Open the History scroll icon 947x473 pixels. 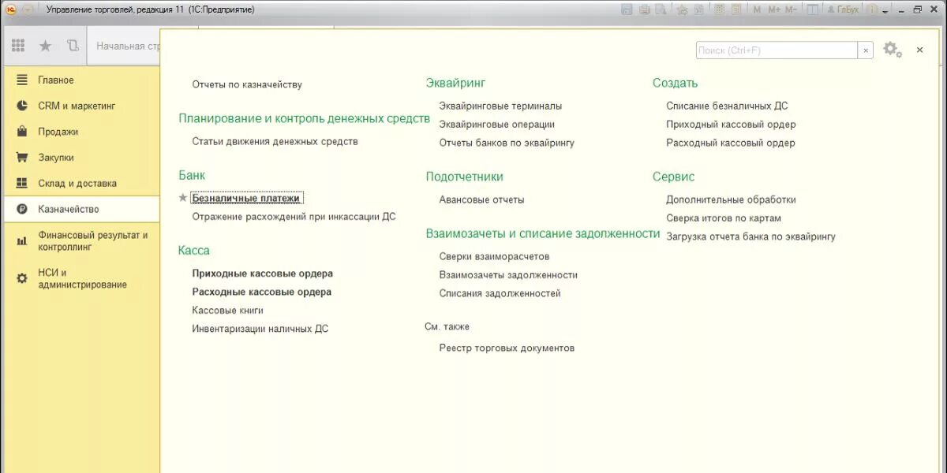pos(73,46)
